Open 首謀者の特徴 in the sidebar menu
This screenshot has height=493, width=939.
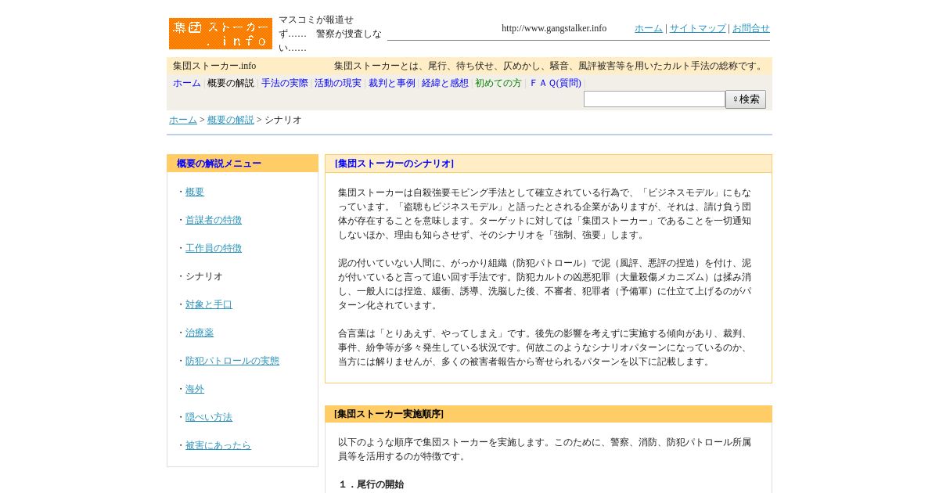(214, 220)
